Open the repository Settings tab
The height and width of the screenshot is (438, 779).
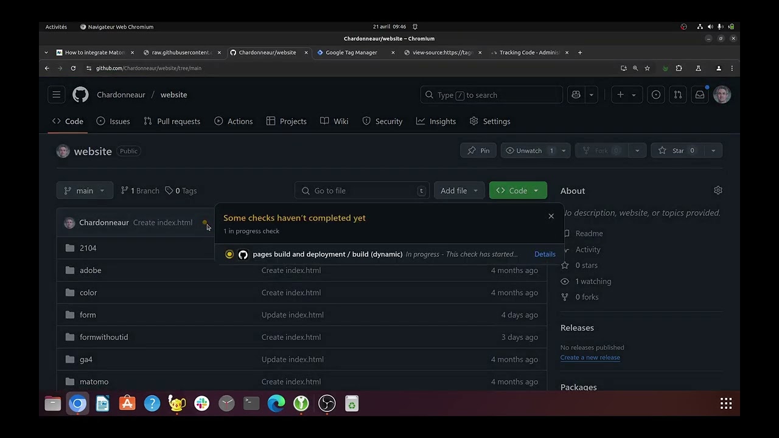point(490,121)
